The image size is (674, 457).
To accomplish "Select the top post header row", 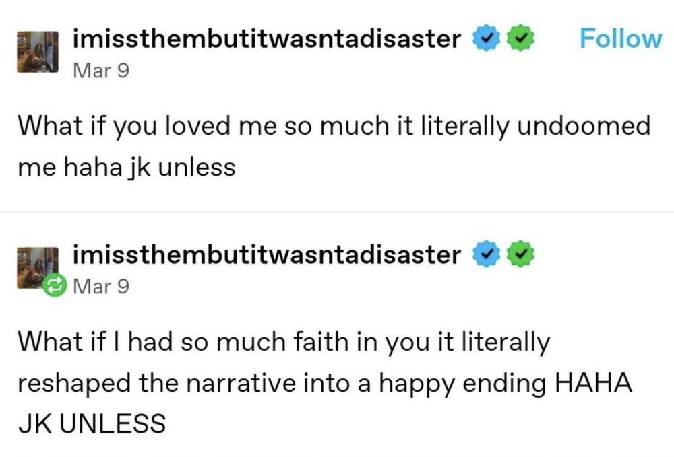I will point(270,38).
